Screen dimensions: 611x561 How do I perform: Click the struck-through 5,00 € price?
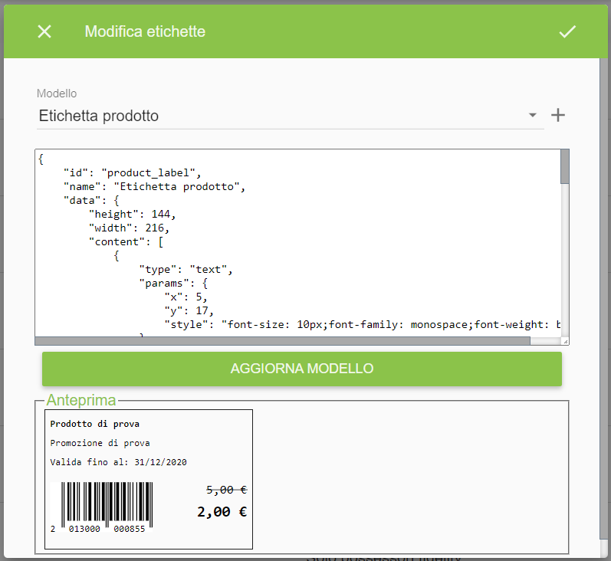click(x=226, y=490)
